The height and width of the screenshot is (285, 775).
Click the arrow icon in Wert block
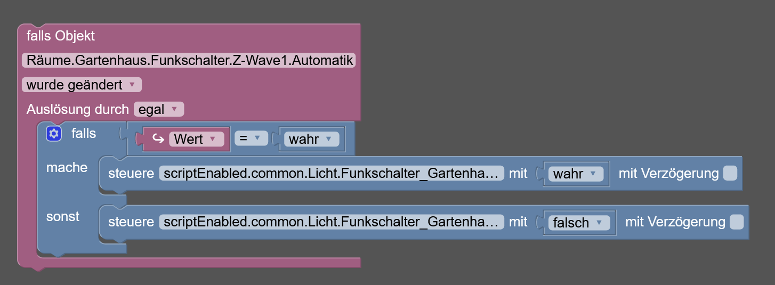coord(158,139)
